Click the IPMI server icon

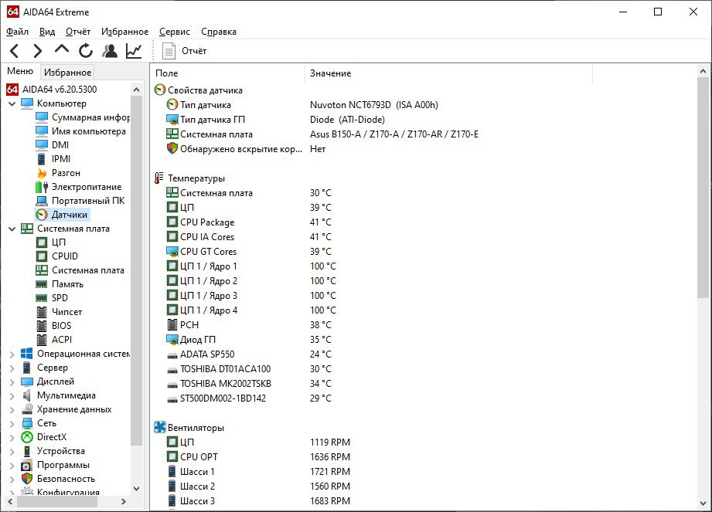tap(42, 159)
